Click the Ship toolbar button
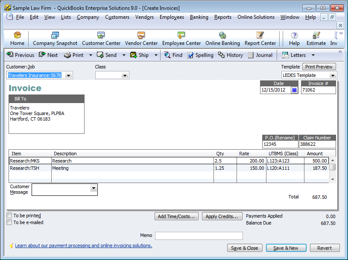 (139, 55)
